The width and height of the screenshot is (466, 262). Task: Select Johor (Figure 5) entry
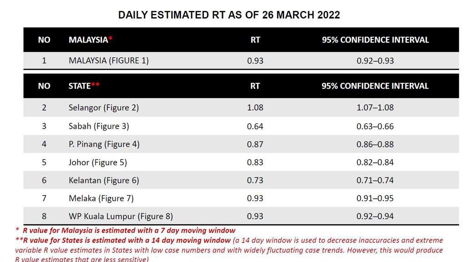(98, 162)
